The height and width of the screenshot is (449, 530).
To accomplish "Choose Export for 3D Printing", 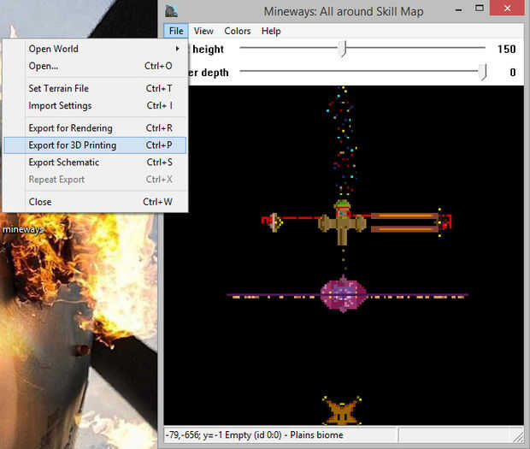I will pos(95,145).
